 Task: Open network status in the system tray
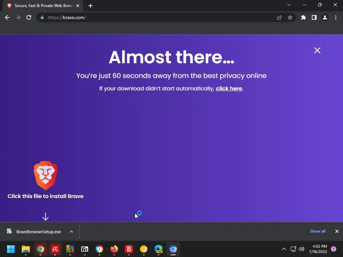(x=293, y=249)
